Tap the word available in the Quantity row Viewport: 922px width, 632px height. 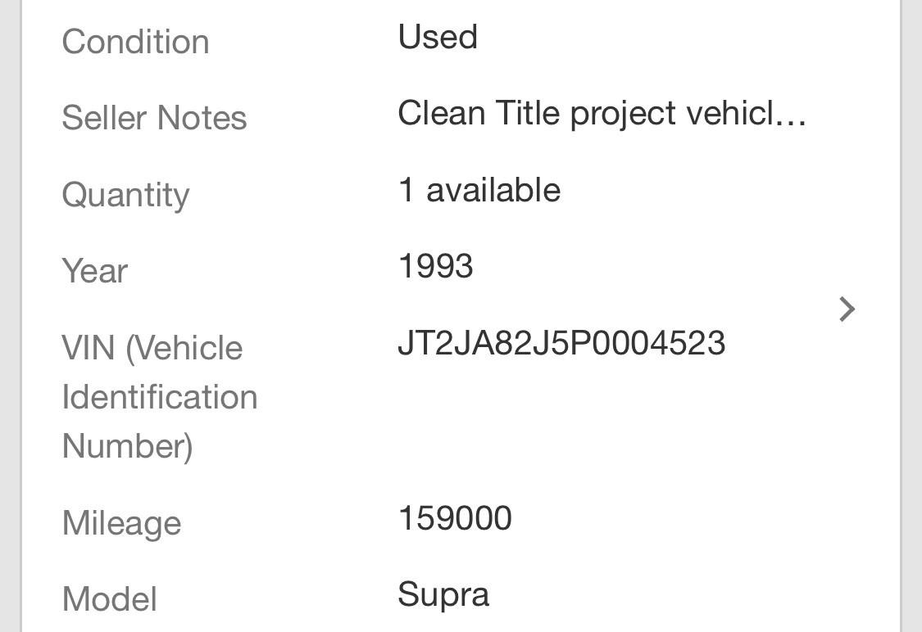[493, 190]
